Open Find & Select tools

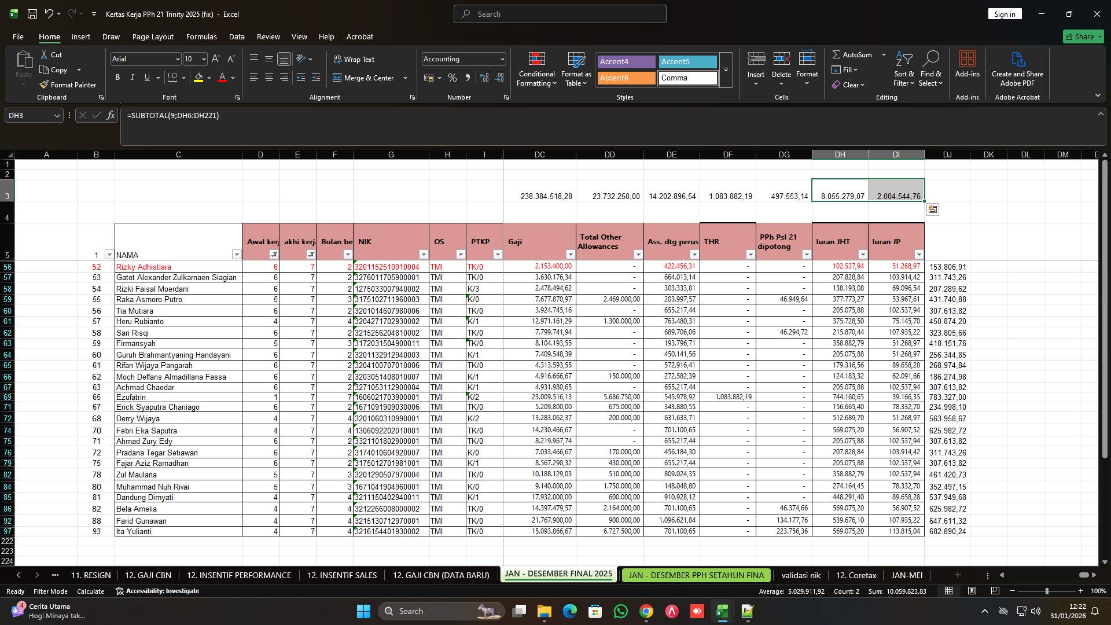coord(931,69)
